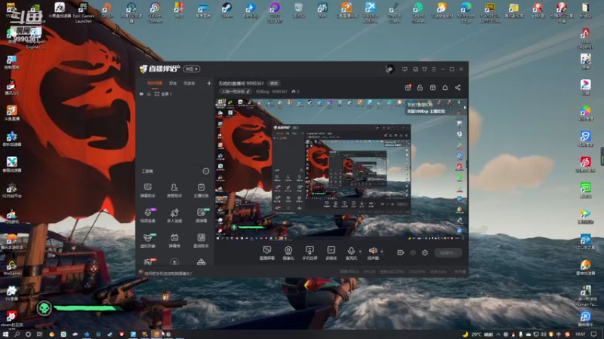Open the 多人连麦 multi-person co-stream tool
Image resolution: width=604 pixels, height=339 pixels.
pyautogui.click(x=174, y=215)
